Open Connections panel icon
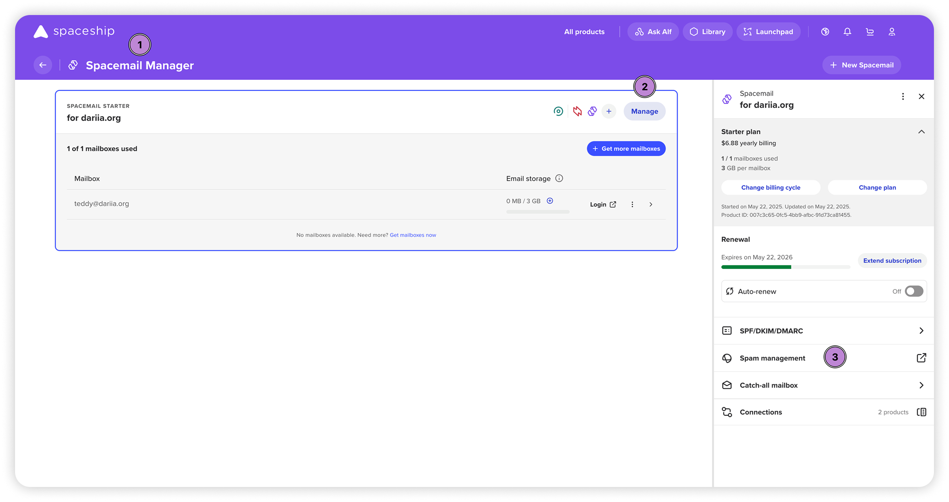 pyautogui.click(x=922, y=412)
